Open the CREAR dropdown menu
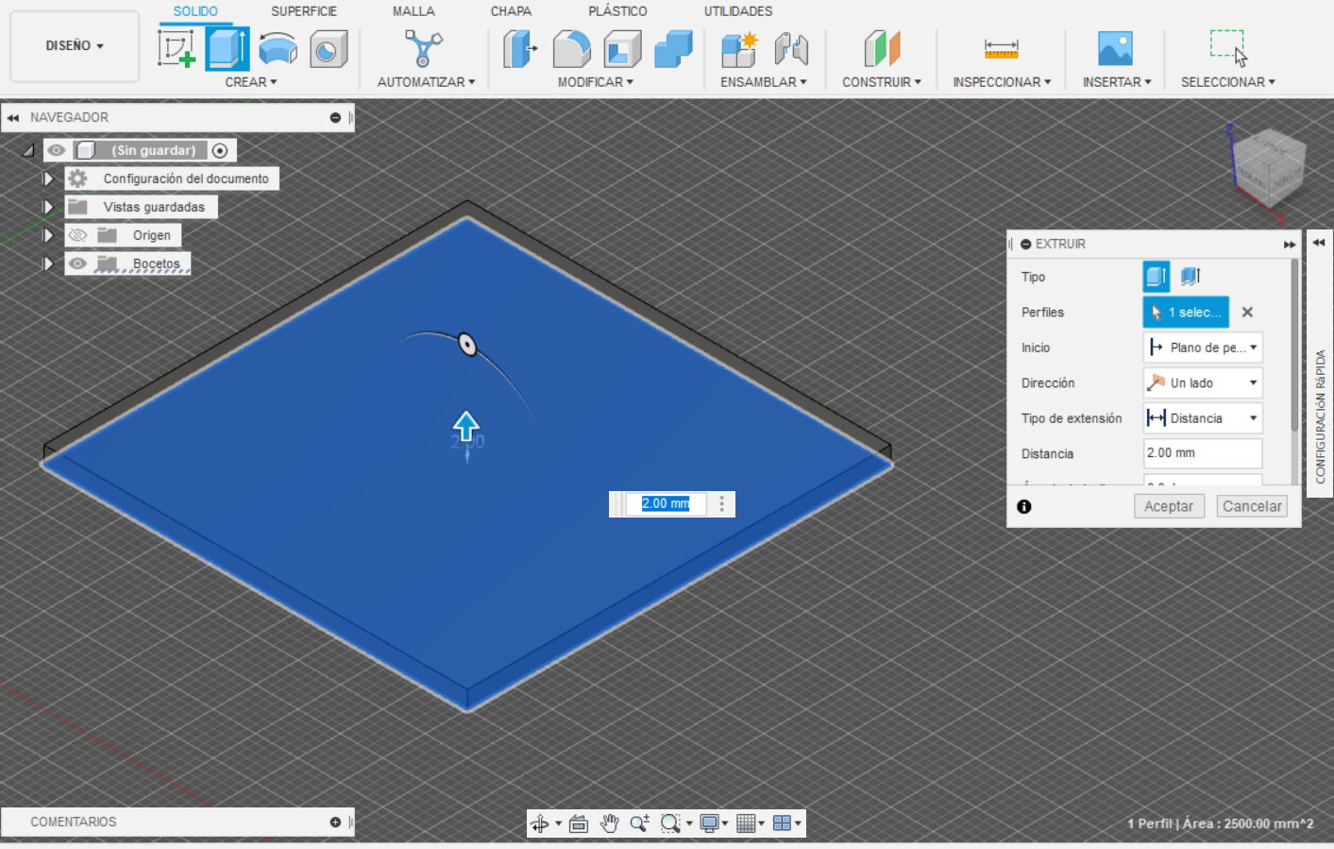 point(251,82)
